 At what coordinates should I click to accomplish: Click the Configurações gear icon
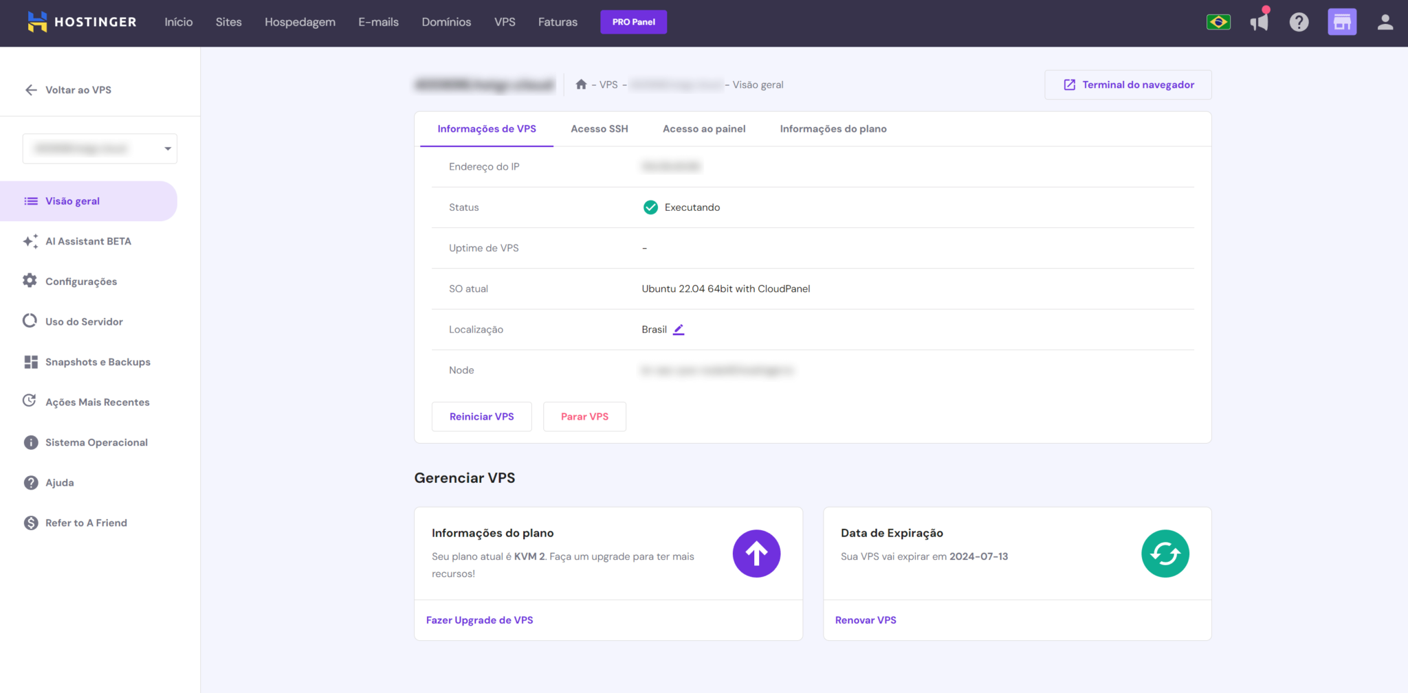click(x=30, y=281)
